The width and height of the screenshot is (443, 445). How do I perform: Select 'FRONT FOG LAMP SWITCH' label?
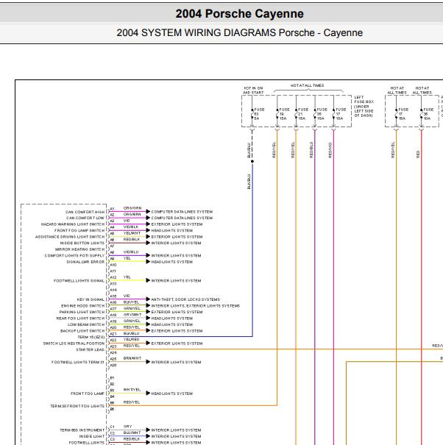[79, 230]
